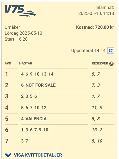This screenshot has width=119, height=159.
Task: Click the Inlämnat date 2025-05-10, 14:13
Action: coord(96,13)
